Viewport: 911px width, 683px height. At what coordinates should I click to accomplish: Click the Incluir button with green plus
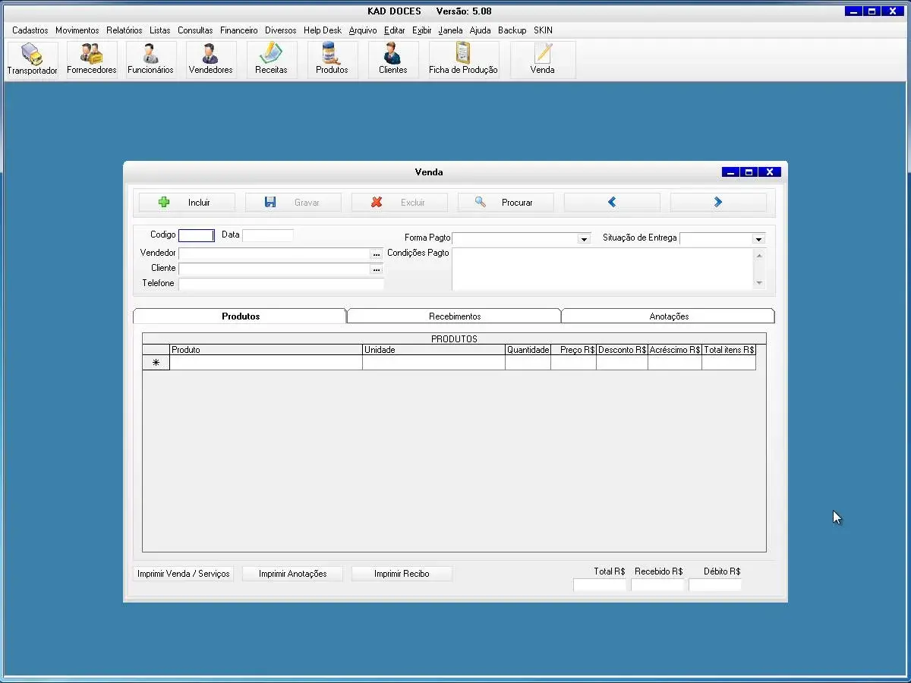coord(187,203)
